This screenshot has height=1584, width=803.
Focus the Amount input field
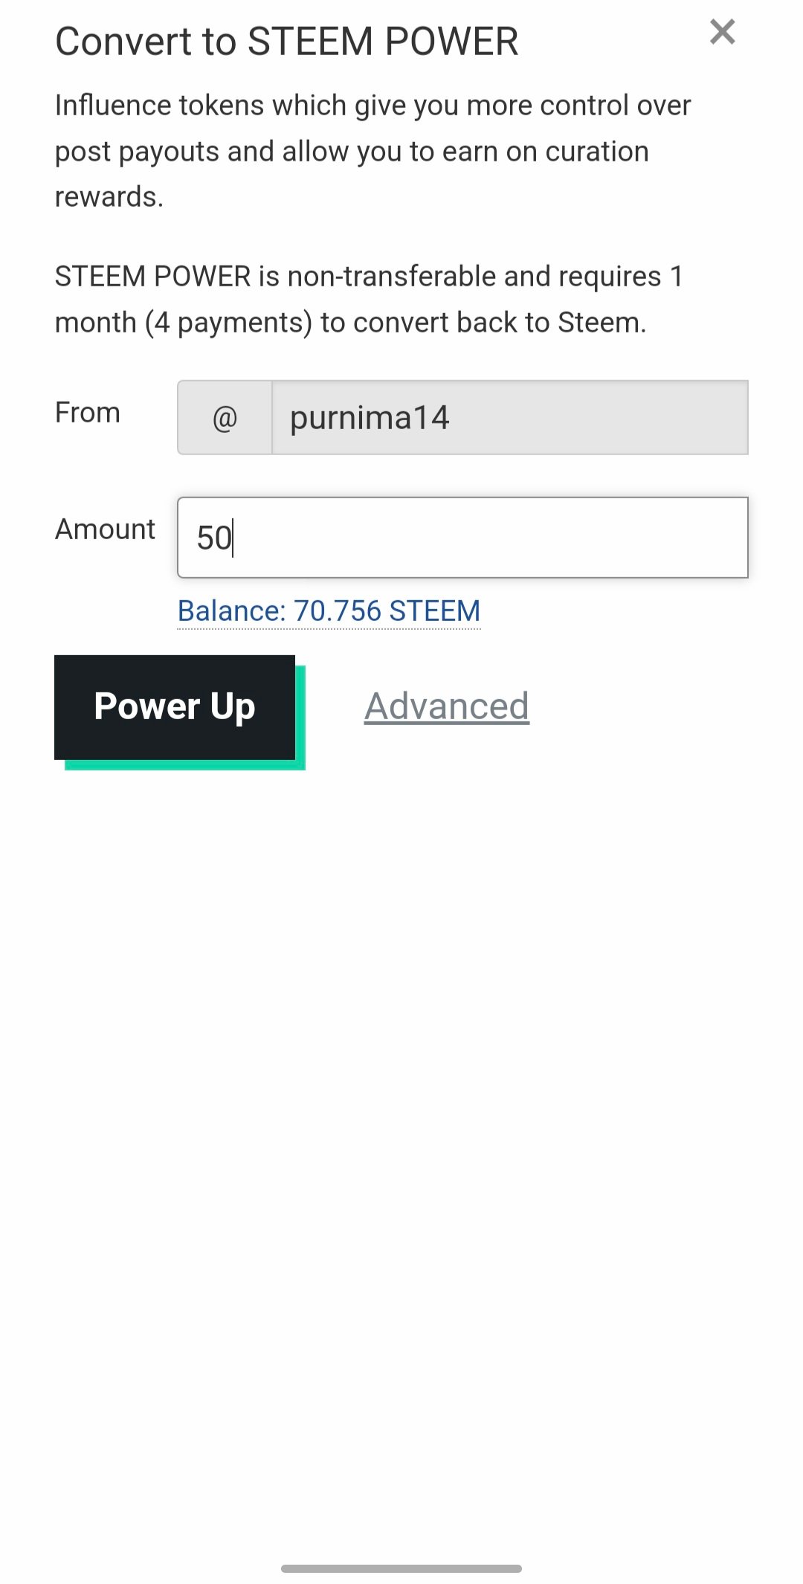pos(462,538)
